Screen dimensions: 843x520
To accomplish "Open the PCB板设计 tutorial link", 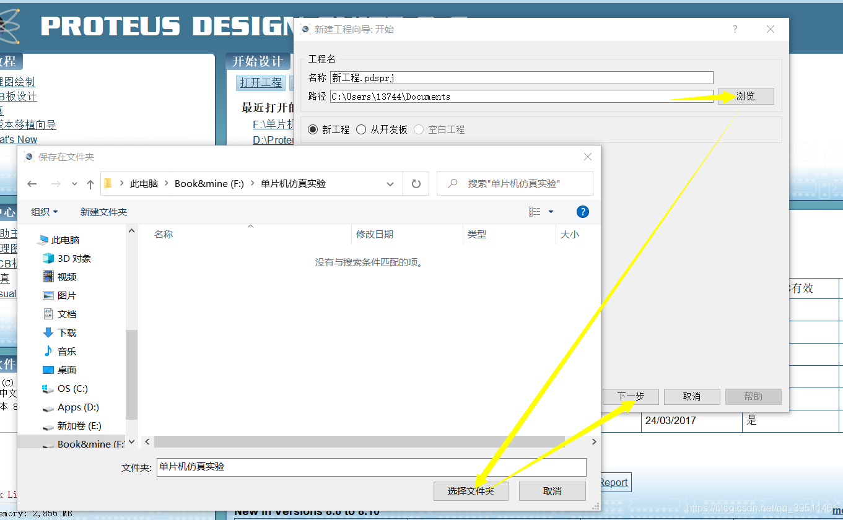I will [18, 97].
